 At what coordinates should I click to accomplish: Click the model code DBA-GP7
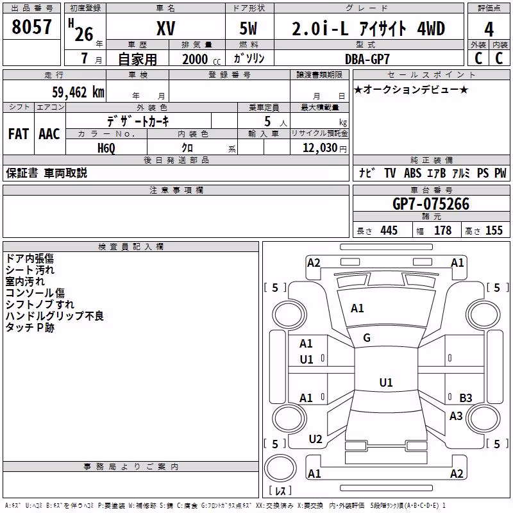[x=367, y=59]
